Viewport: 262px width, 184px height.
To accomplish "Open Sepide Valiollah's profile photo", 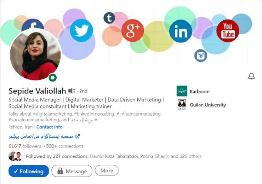I will pyautogui.click(x=35, y=55).
